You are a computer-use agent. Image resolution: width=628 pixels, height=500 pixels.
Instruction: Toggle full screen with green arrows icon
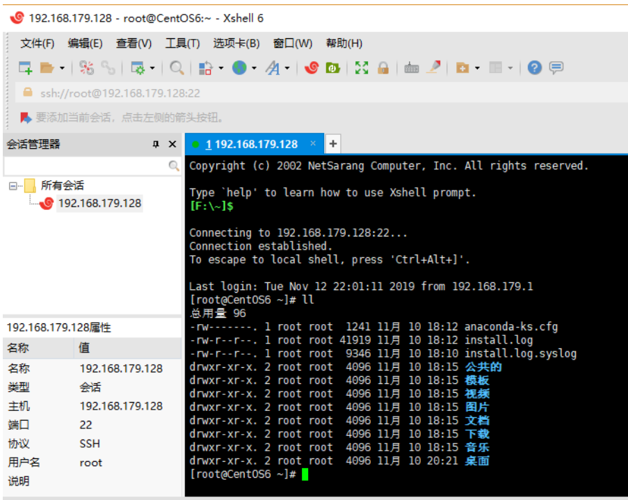(362, 67)
